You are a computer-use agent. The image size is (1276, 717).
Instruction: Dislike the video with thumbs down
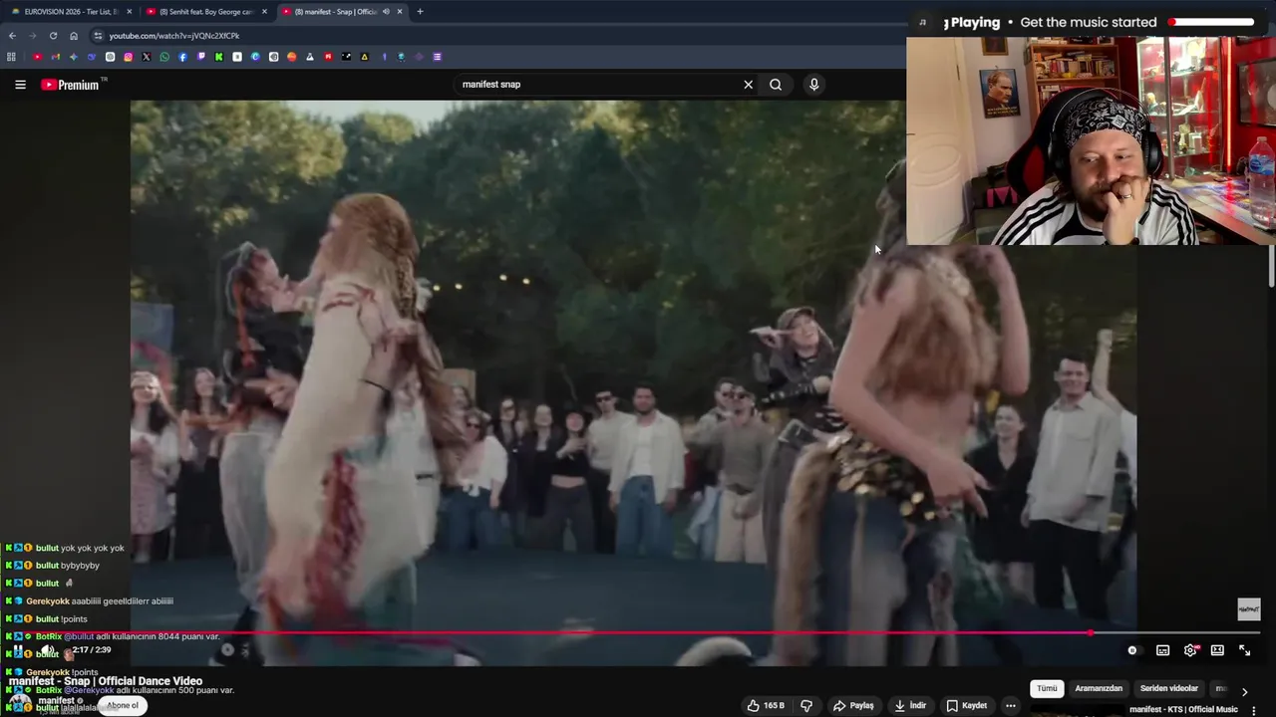pos(806,705)
